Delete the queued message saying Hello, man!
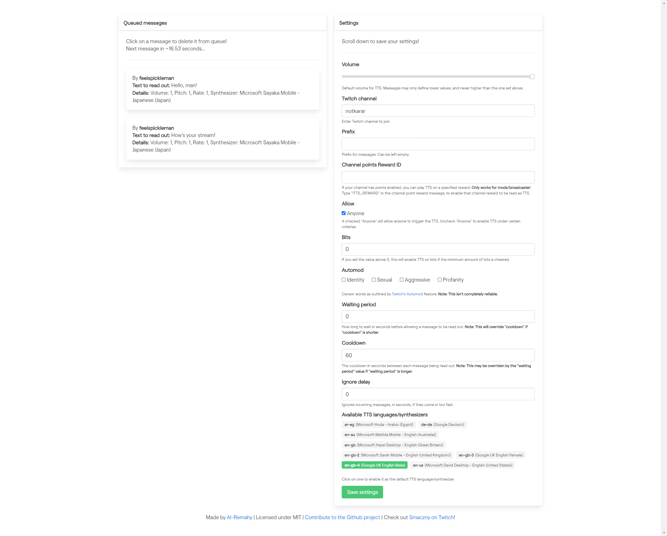 click(x=222, y=89)
